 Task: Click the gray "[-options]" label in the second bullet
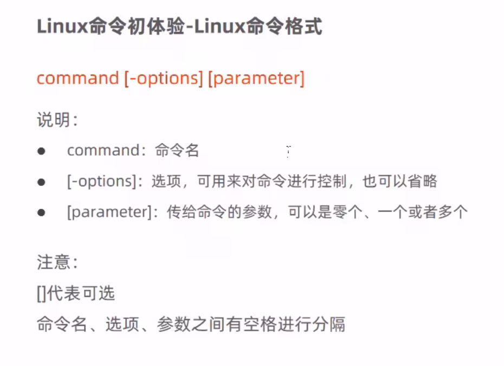click(102, 182)
